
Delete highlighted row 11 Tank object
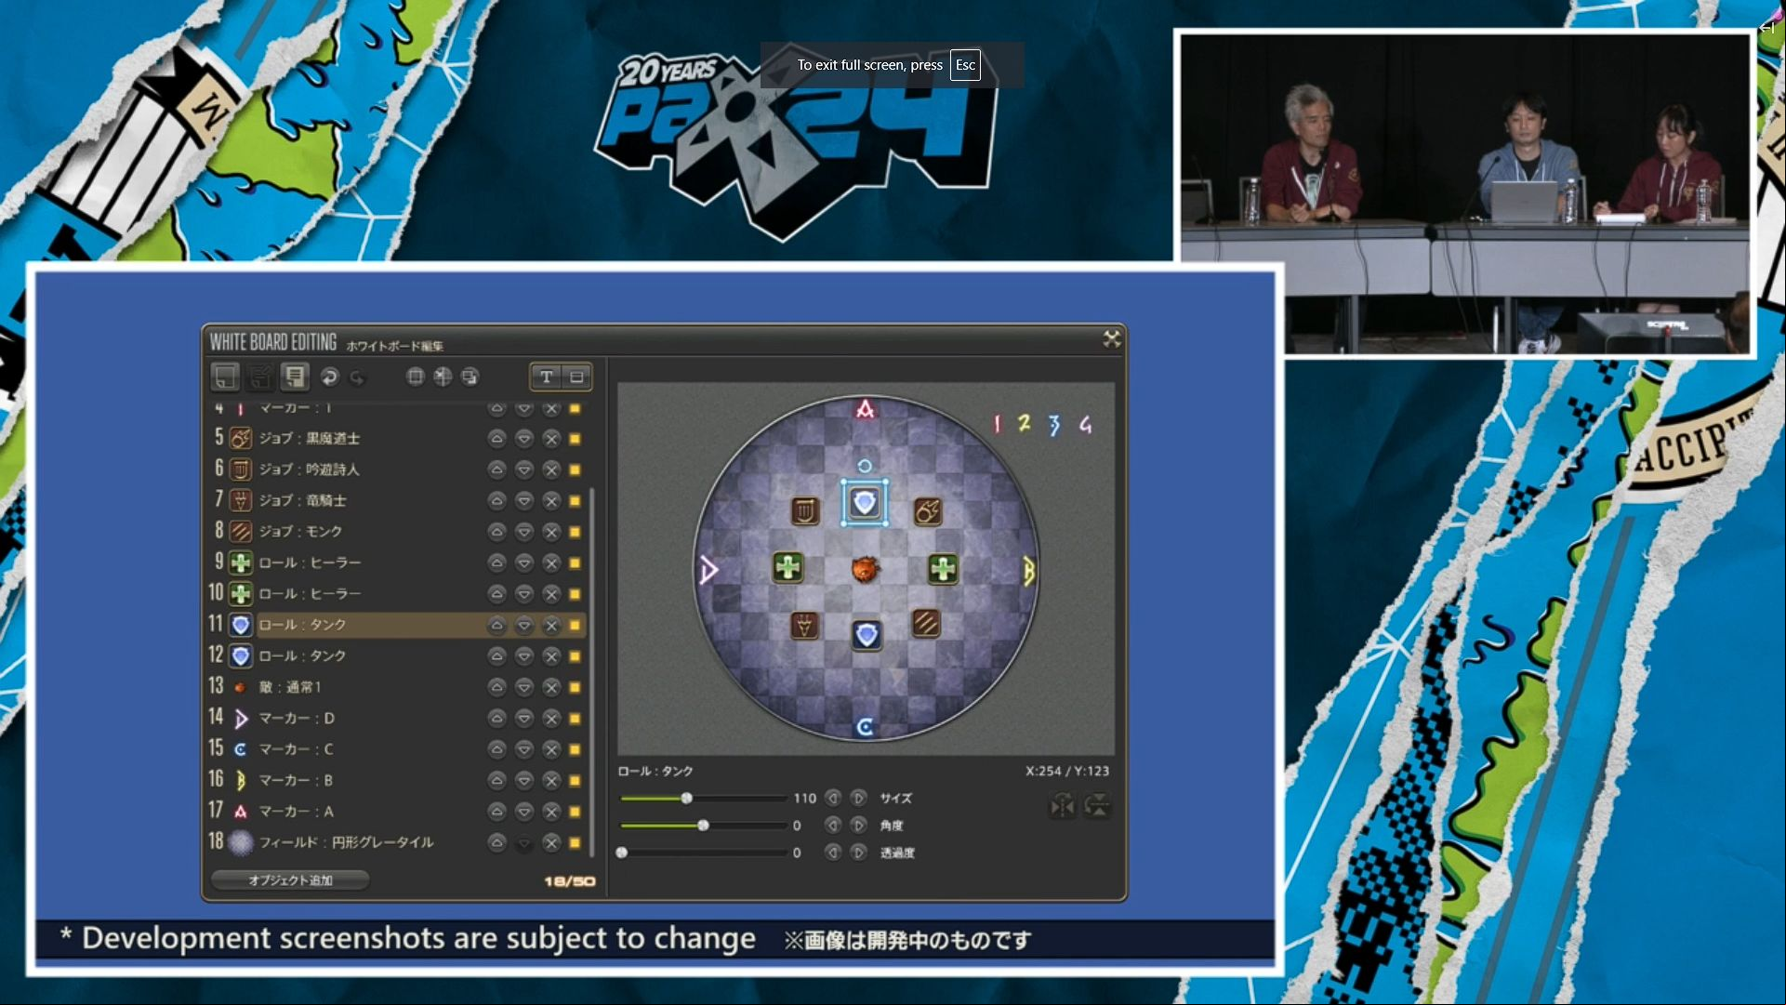[551, 625]
